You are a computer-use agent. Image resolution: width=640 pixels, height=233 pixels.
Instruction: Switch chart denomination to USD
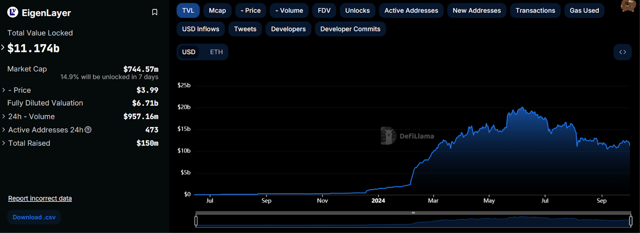click(x=189, y=52)
